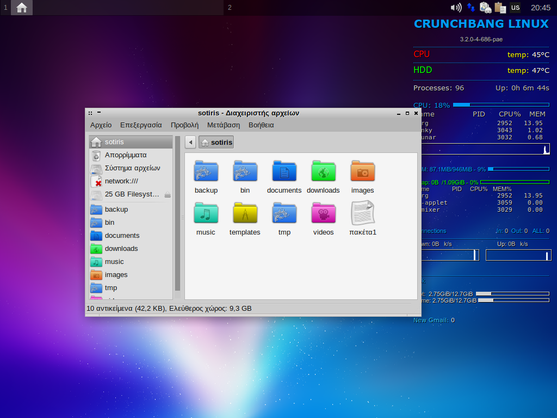This screenshot has height=418, width=557.
Task: Open the yellow templates folder icon
Action: coord(245,213)
